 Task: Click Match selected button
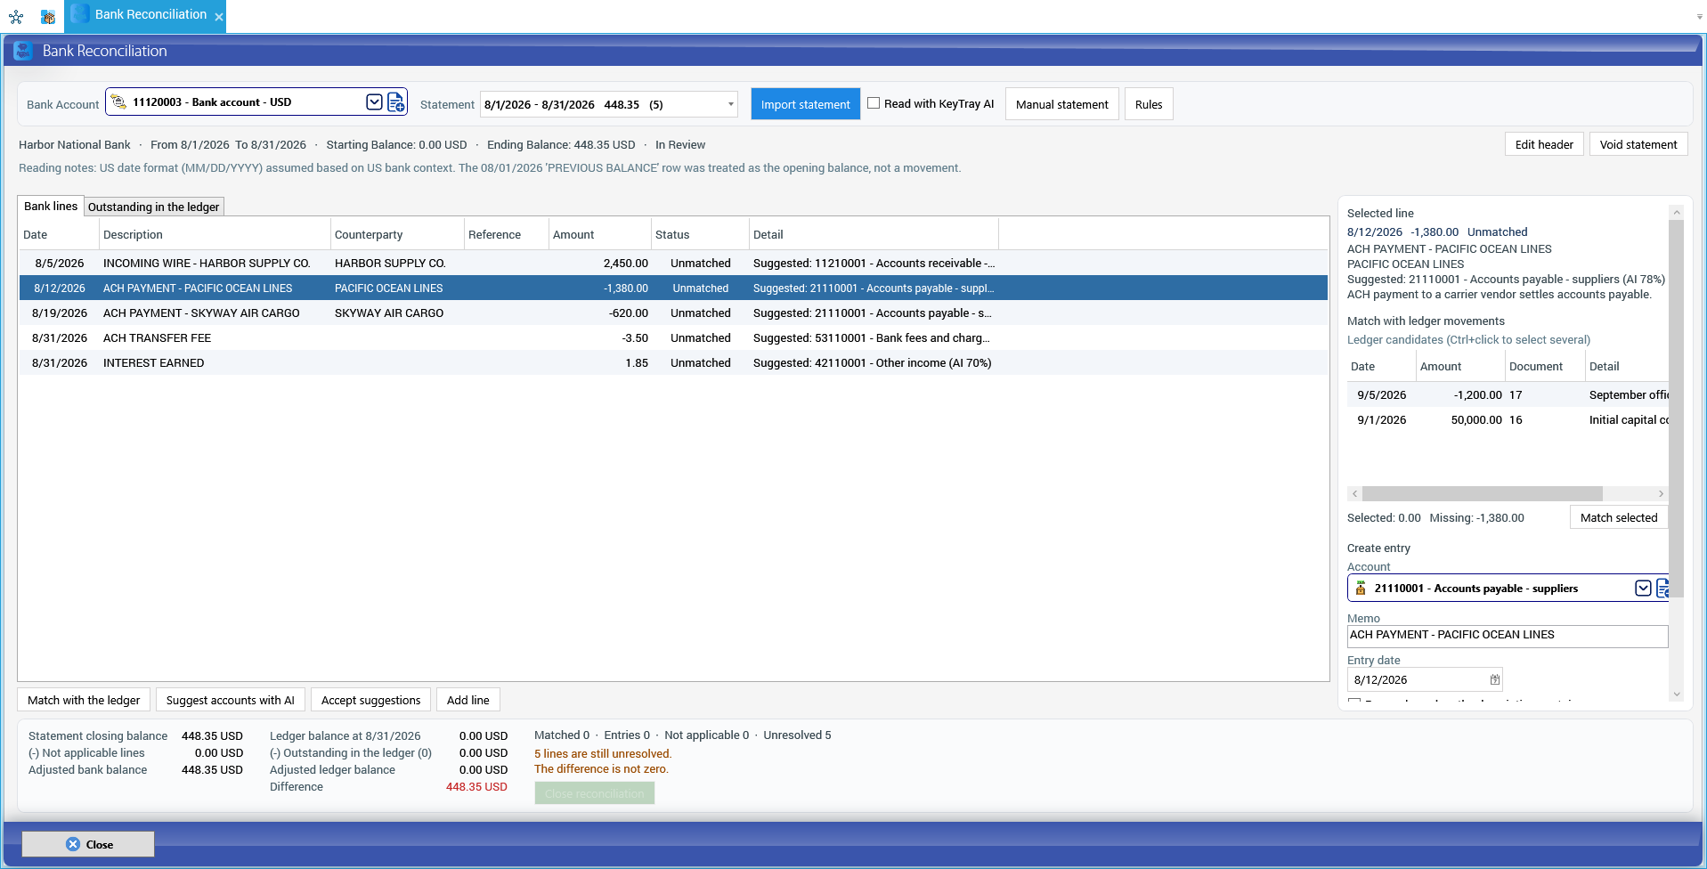[x=1618, y=517]
